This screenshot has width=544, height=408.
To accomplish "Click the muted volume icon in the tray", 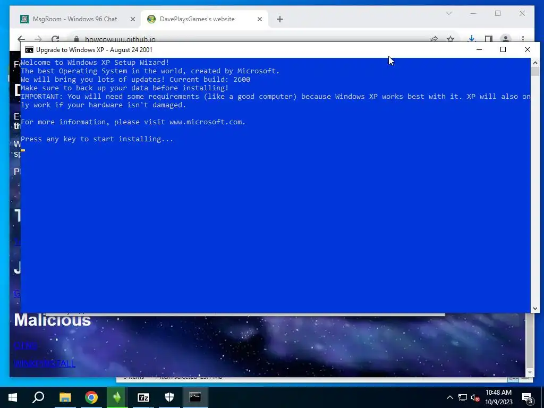I will 475,397.
